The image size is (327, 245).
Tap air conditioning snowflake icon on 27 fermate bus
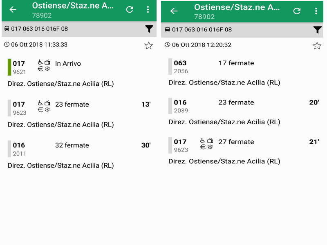point(210,147)
